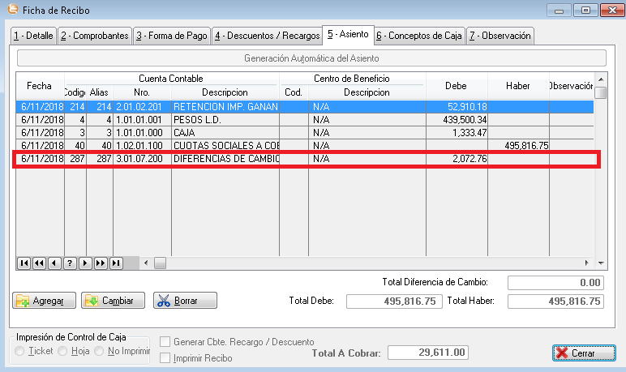Click the Cerrar button
The width and height of the screenshot is (626, 372).
(x=577, y=353)
